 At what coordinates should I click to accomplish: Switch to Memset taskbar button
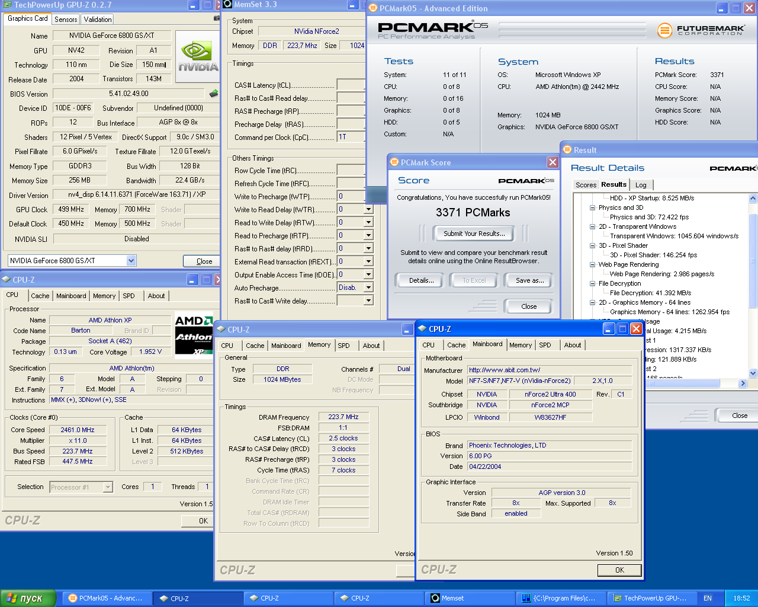click(x=471, y=598)
